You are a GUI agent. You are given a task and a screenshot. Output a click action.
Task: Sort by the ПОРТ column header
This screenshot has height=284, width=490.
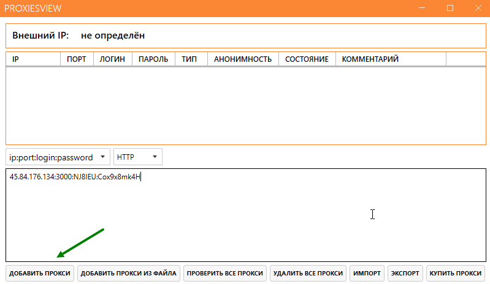[77, 59]
